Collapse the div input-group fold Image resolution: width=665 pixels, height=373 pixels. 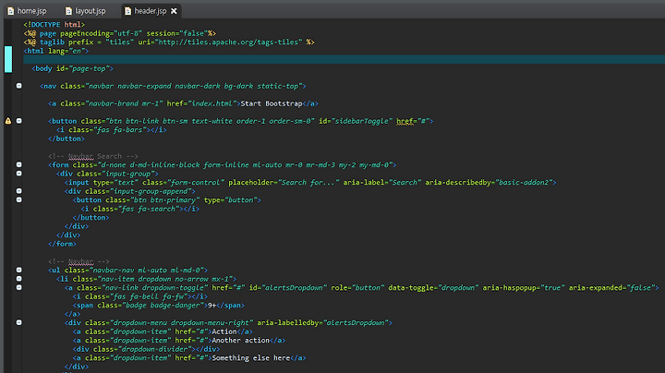coord(19,174)
